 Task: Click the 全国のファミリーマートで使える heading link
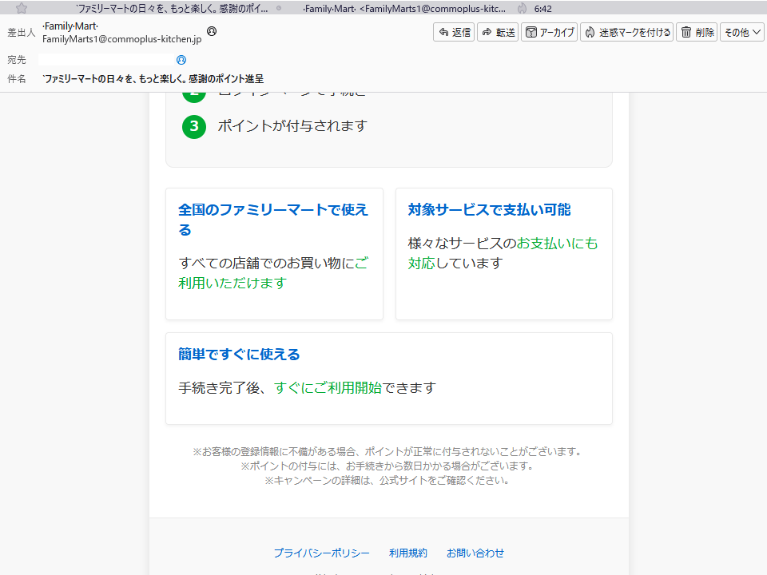(x=272, y=209)
